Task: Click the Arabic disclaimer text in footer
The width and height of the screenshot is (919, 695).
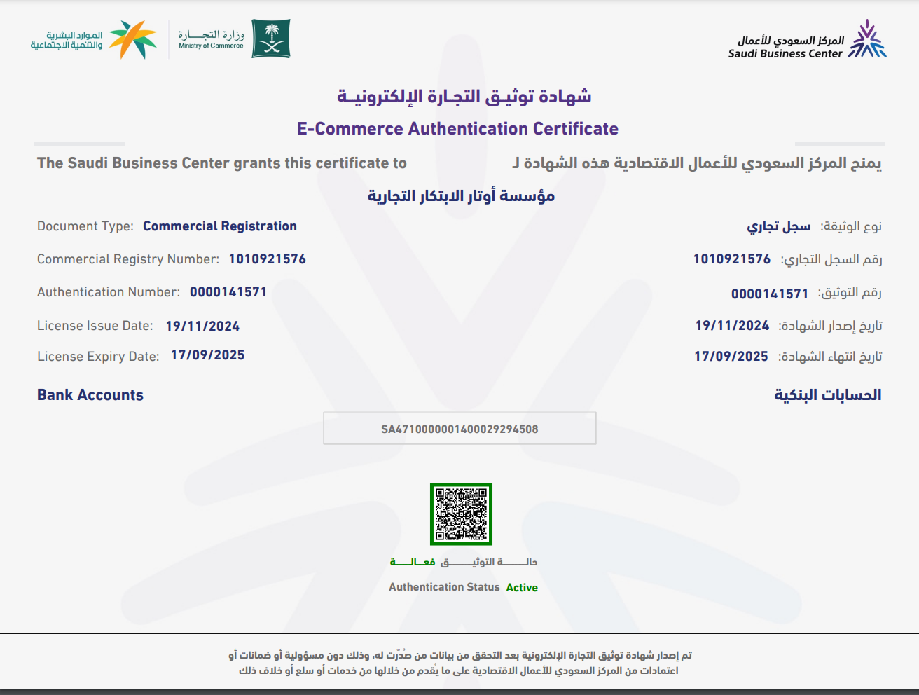Action: 459,663
